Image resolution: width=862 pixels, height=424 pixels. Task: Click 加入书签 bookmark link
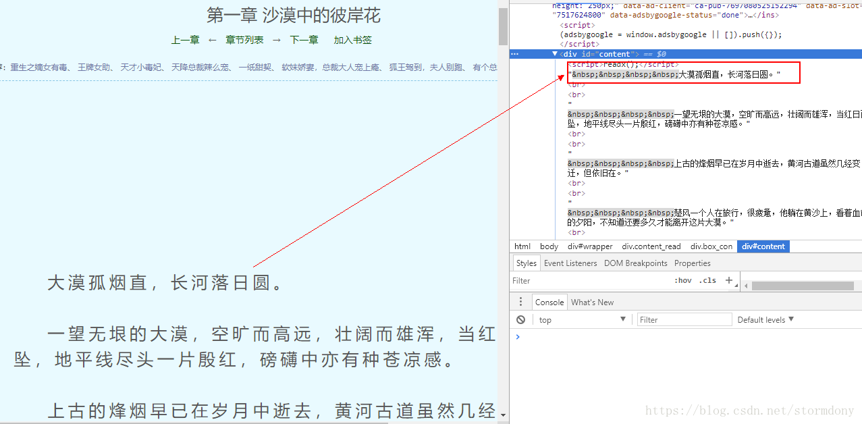(352, 40)
